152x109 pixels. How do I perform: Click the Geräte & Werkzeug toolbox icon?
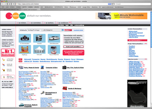pyautogui.click(x=65, y=88)
